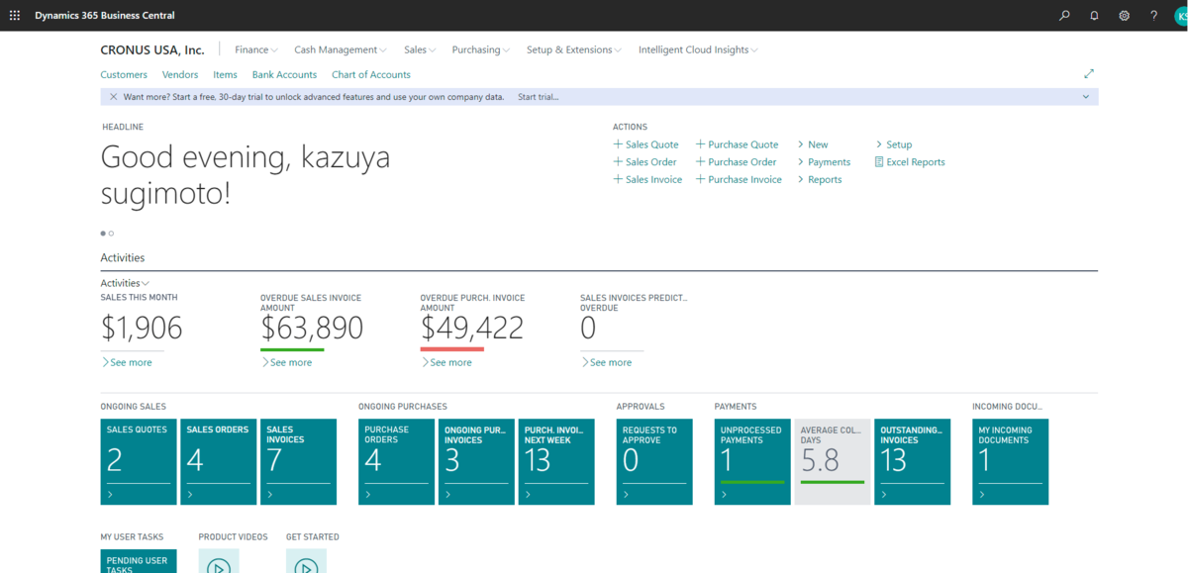
Task: Open the Ongoing Purchase Invoices tile
Action: point(476,462)
